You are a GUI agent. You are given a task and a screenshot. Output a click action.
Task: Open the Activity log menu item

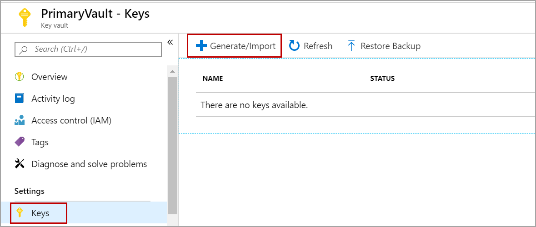coord(53,99)
